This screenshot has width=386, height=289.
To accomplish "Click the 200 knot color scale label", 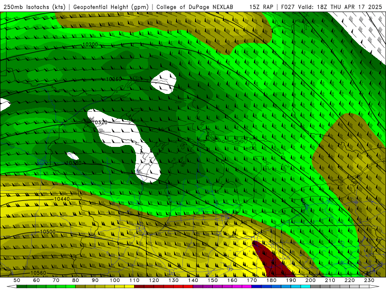I will (x=311, y=280).
